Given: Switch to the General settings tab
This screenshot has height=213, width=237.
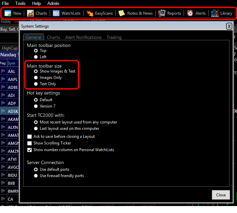Looking at the screenshot, I should [x=33, y=37].
